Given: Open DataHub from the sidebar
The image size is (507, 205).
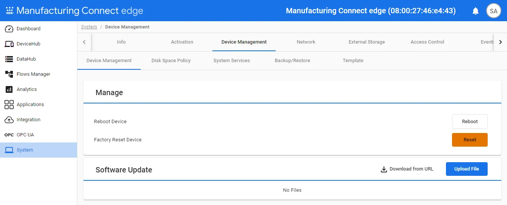Looking at the screenshot, I should 38,59.
